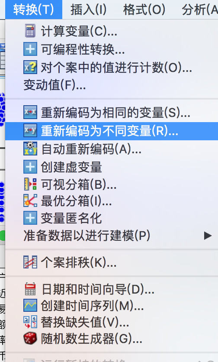The width and height of the screenshot is (218, 362).
Task: Open the 转换(T) menu
Action: pyautogui.click(x=34, y=10)
